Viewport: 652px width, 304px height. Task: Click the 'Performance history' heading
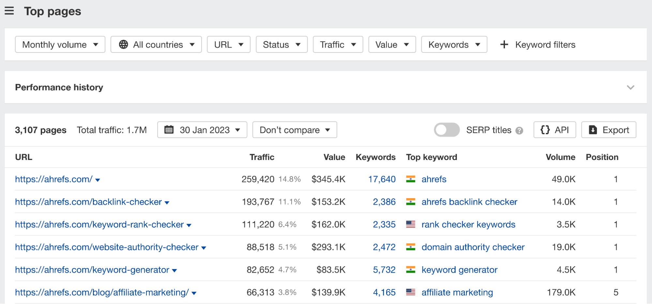59,87
